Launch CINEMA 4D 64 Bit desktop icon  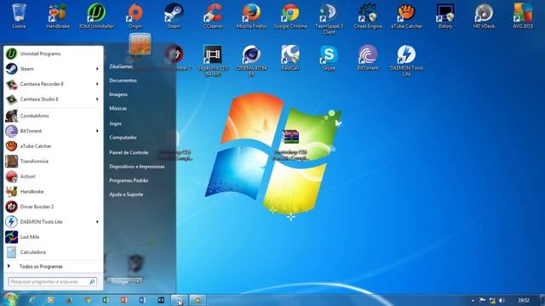pyautogui.click(x=251, y=59)
